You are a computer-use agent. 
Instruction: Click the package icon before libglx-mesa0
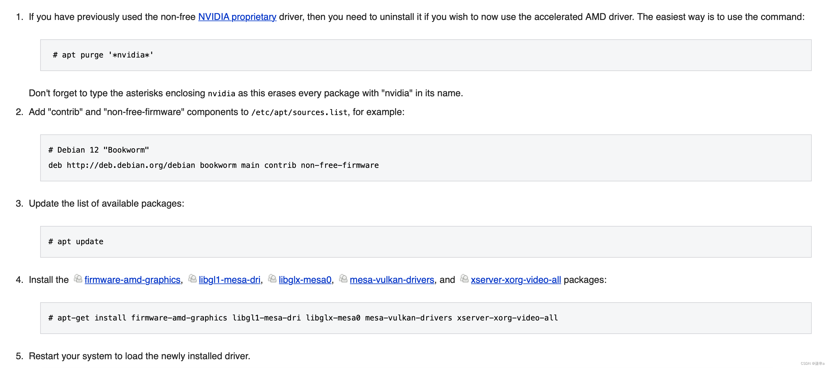[x=272, y=278]
